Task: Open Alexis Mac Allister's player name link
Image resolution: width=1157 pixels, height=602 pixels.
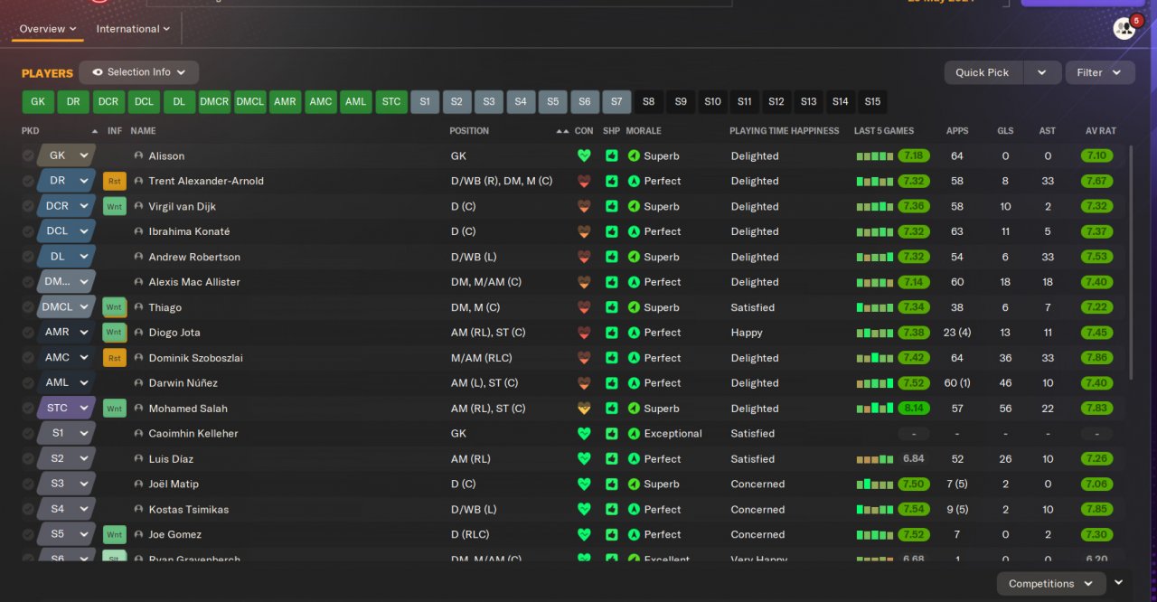Action: pyautogui.click(x=194, y=282)
